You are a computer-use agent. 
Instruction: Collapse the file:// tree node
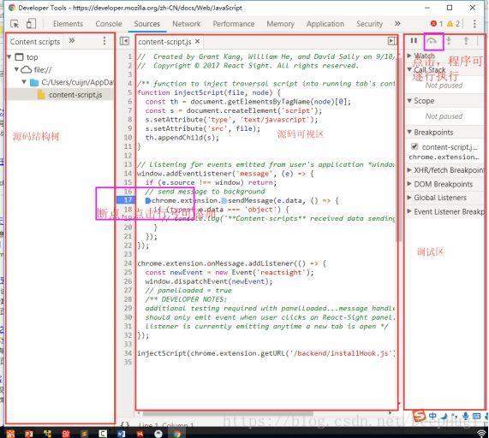tap(16, 69)
